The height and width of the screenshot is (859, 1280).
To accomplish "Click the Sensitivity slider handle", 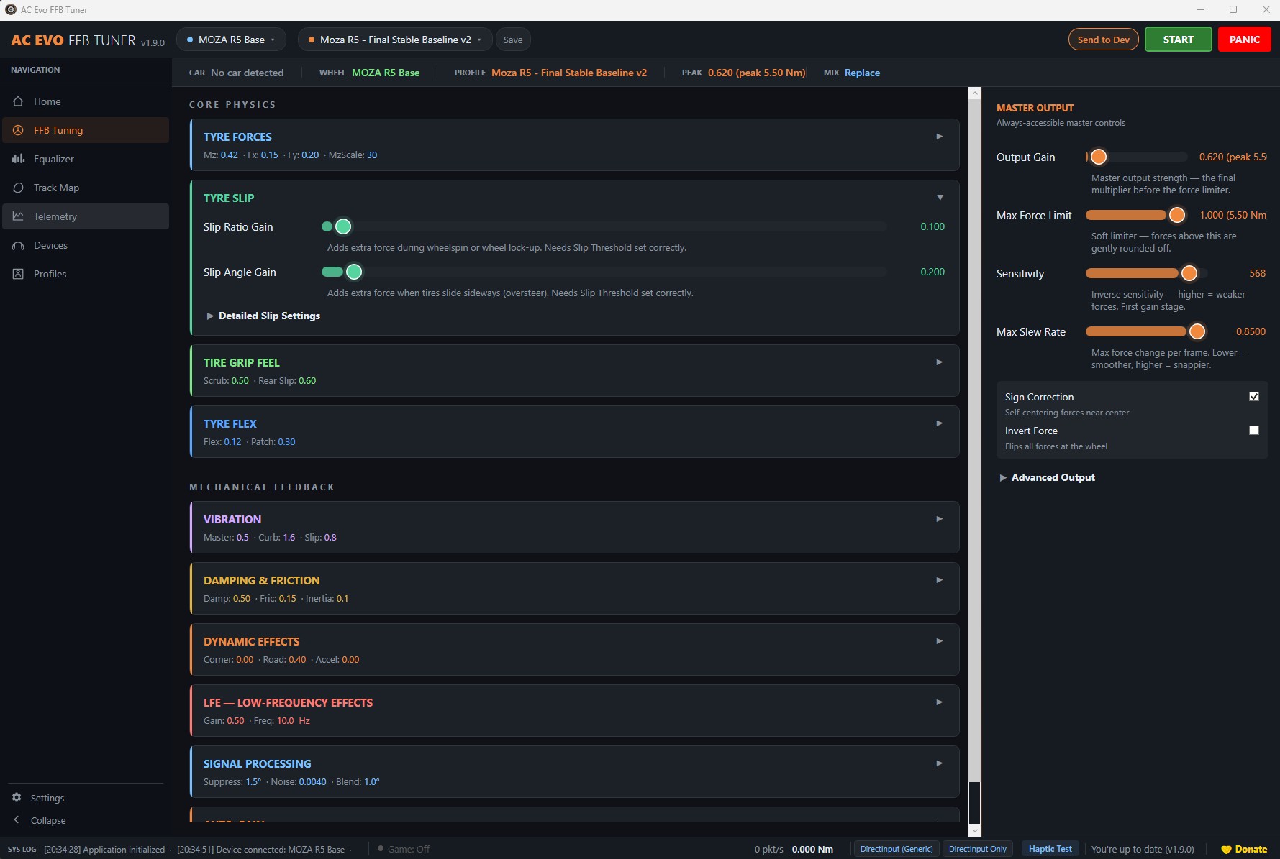I will [x=1189, y=273].
